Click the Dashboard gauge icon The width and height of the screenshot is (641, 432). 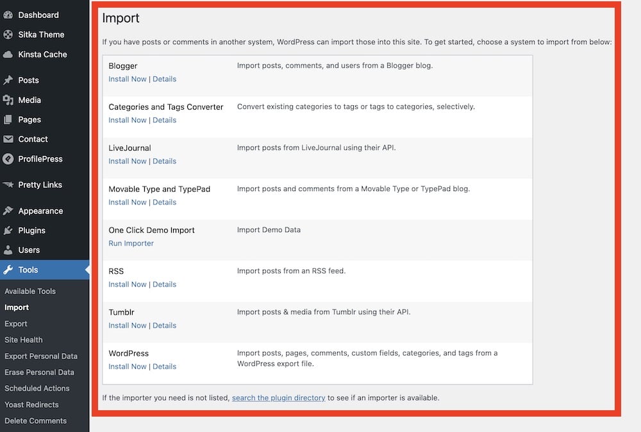coord(8,15)
